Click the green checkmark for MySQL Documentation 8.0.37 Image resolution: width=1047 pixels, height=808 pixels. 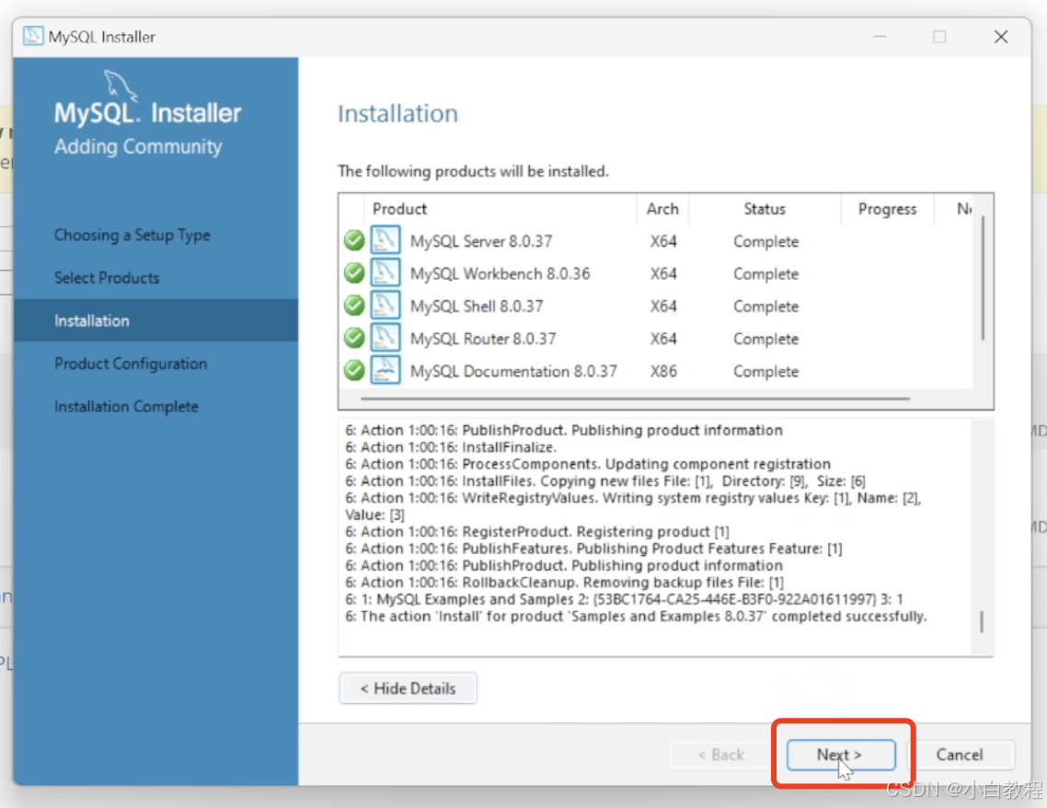point(354,370)
